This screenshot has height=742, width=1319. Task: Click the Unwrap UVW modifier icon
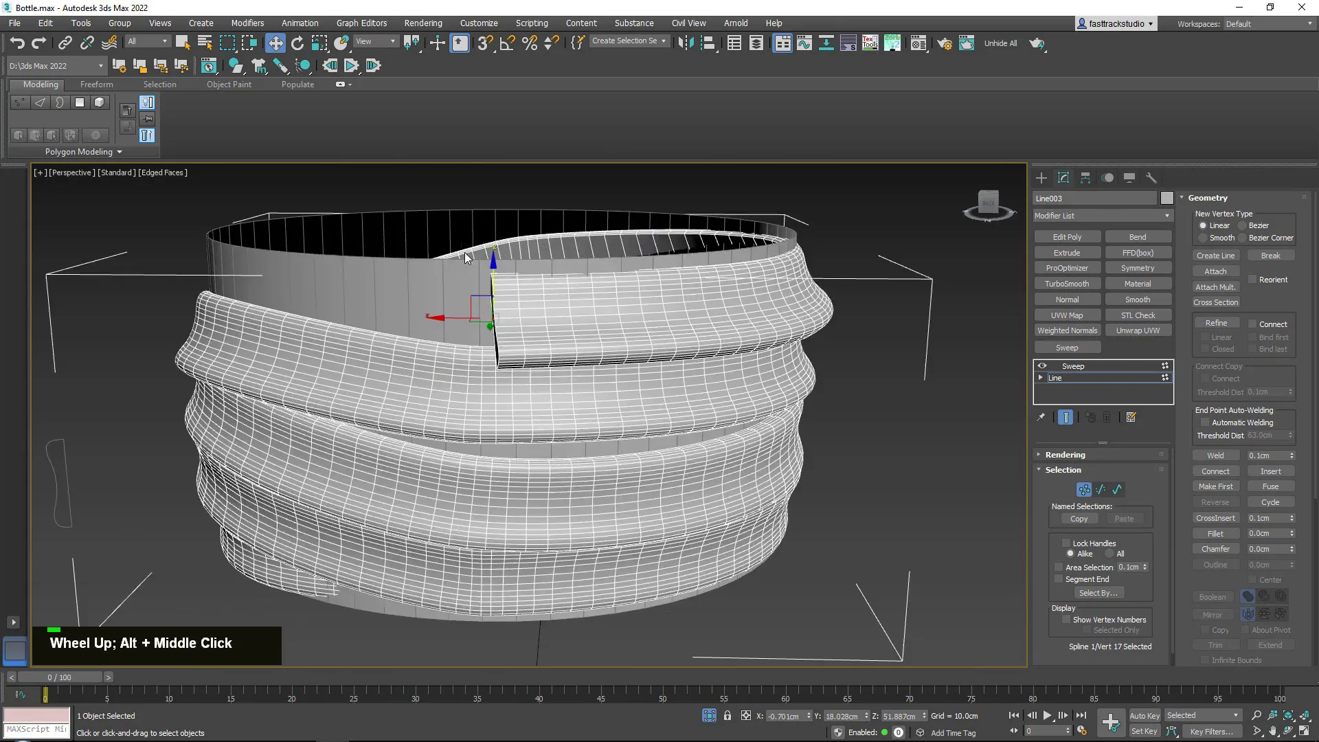tap(1139, 330)
